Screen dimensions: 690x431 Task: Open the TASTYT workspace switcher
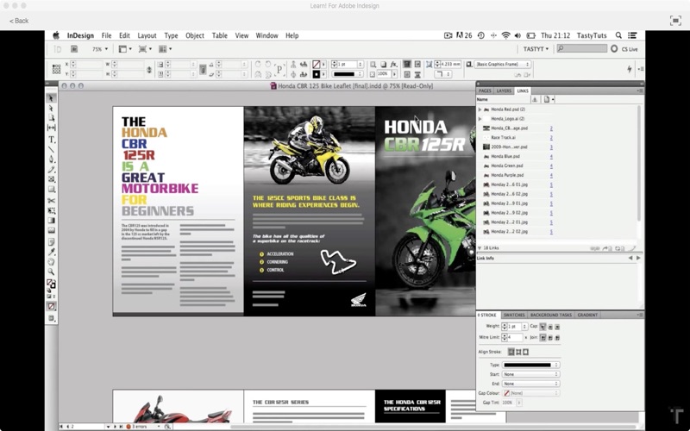coord(536,49)
